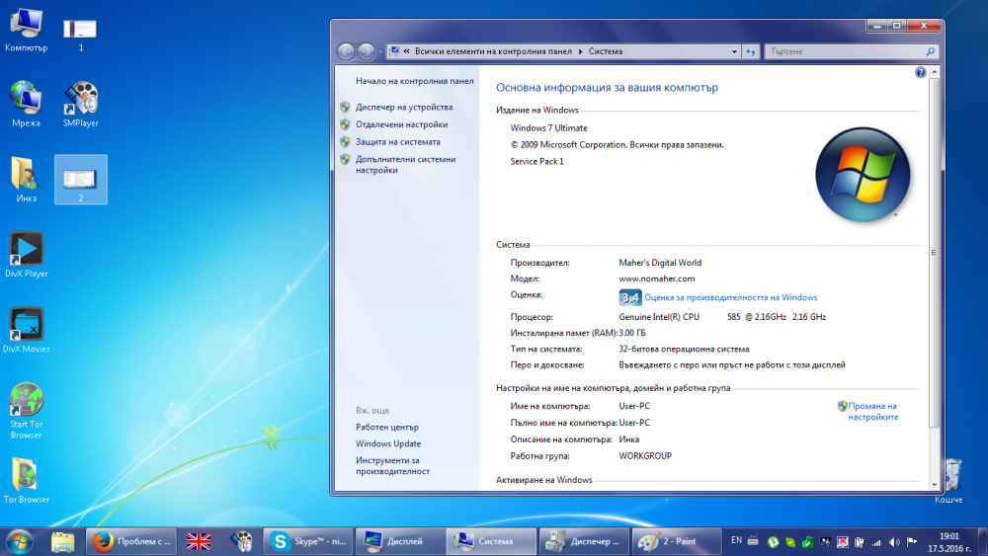
Task: Click the Control Panel search field (Търсене)
Action: (845, 51)
